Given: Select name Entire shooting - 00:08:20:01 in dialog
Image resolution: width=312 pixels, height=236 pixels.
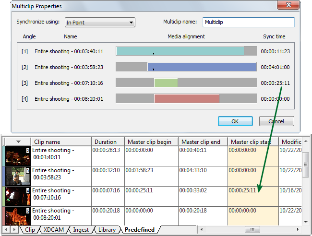Looking at the screenshot, I should click(x=69, y=99).
